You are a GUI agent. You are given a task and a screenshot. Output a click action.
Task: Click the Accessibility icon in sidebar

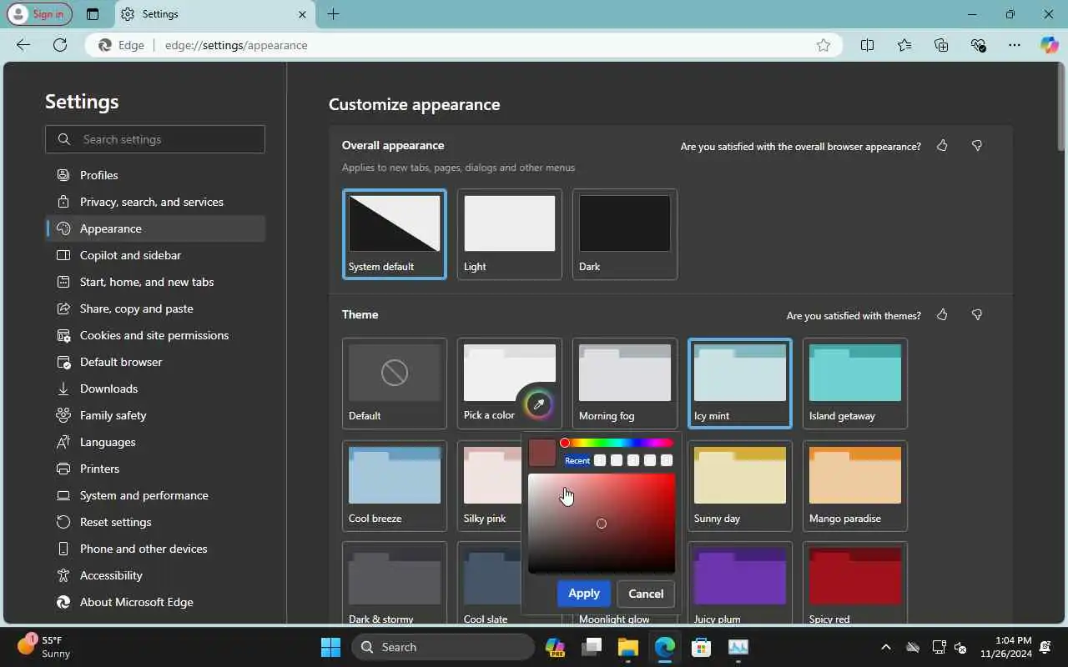63,575
